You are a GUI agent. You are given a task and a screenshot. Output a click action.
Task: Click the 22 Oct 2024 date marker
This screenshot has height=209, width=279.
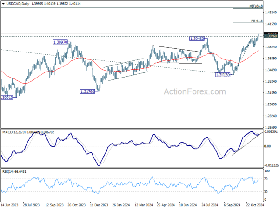click(255, 205)
